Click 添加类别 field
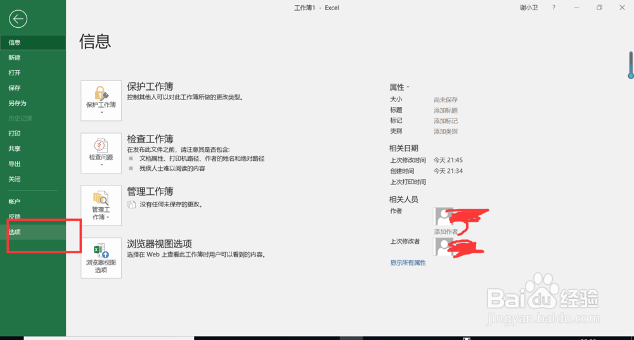This screenshot has width=634, height=340. click(x=446, y=131)
